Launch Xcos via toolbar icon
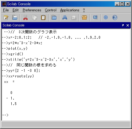 (95, 18)
